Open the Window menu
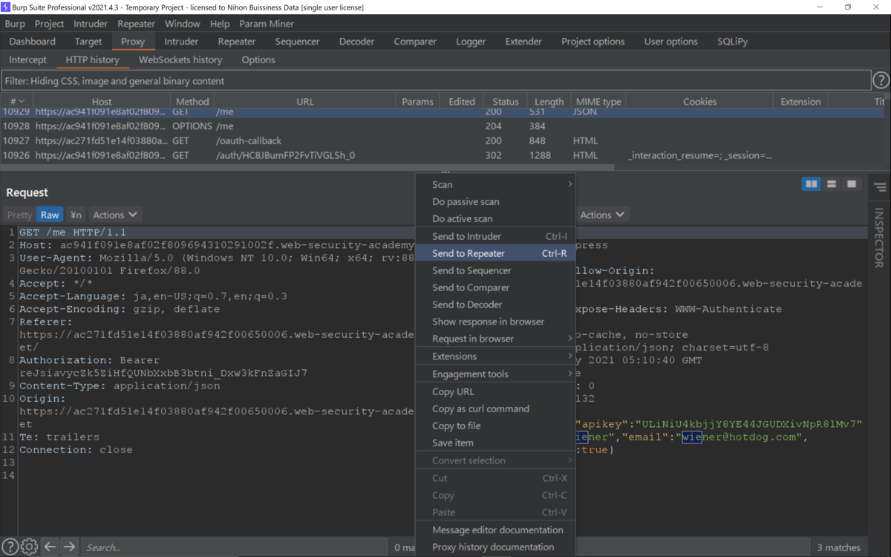Screen dimensions: 891x557 click(183, 24)
